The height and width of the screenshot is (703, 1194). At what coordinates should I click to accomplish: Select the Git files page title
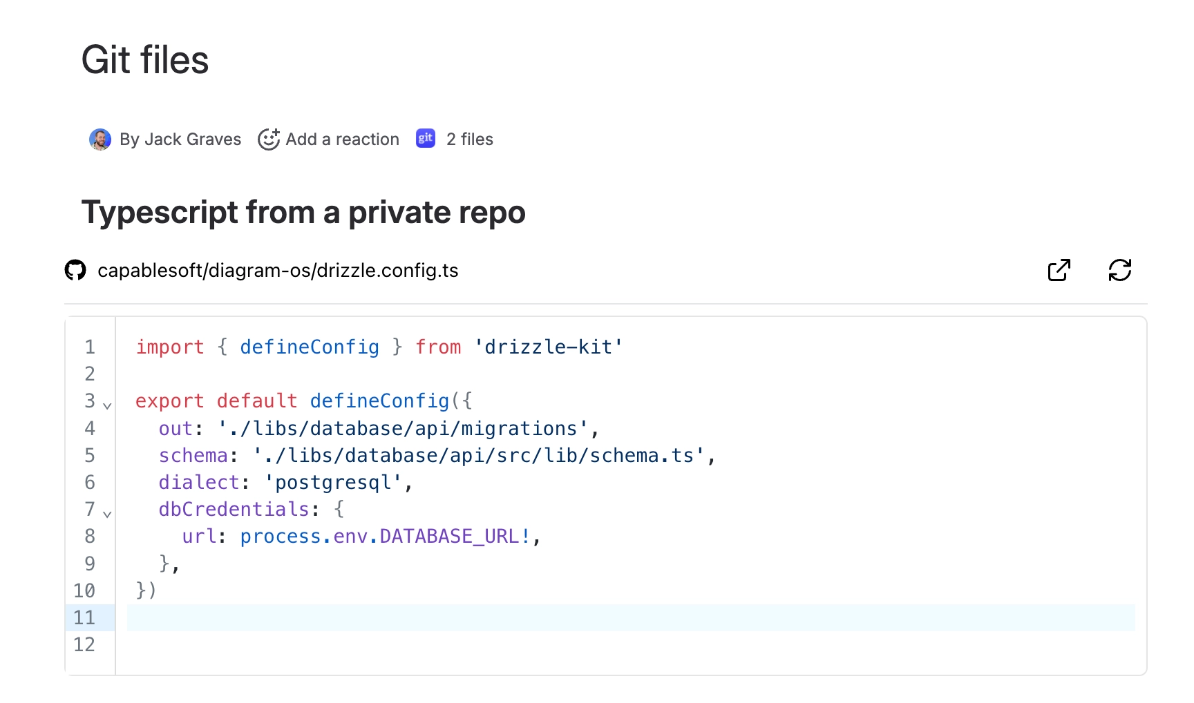(145, 61)
